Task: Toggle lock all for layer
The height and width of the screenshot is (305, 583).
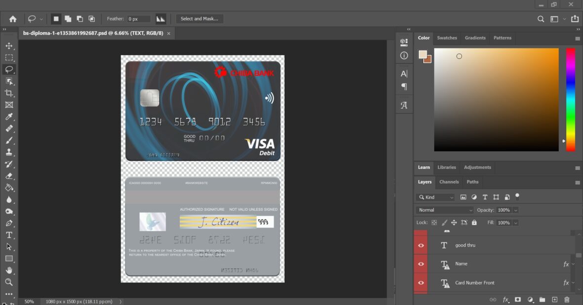Action: pos(474,223)
